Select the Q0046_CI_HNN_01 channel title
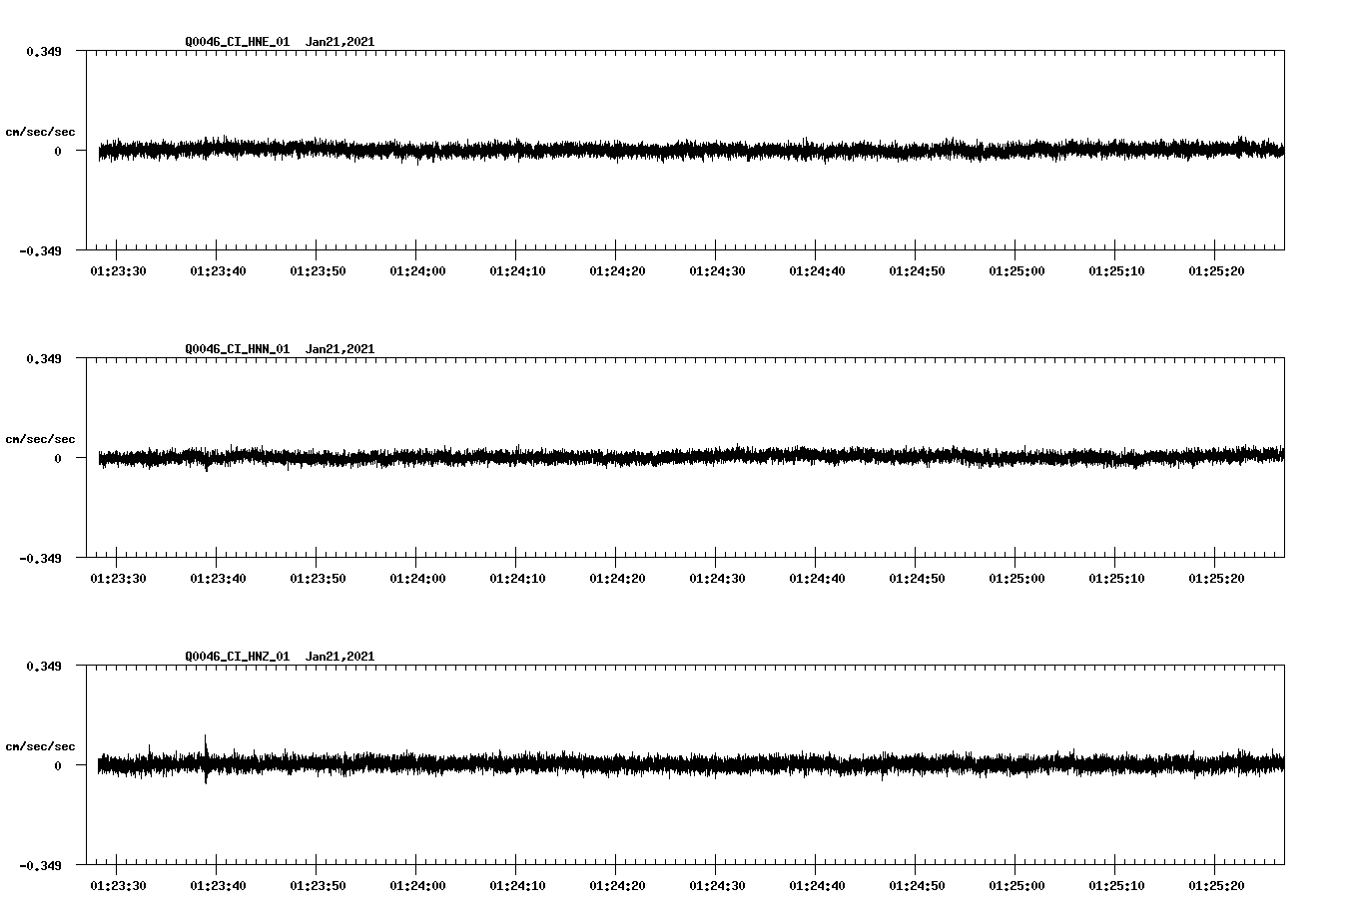1356x922 pixels. click(236, 348)
